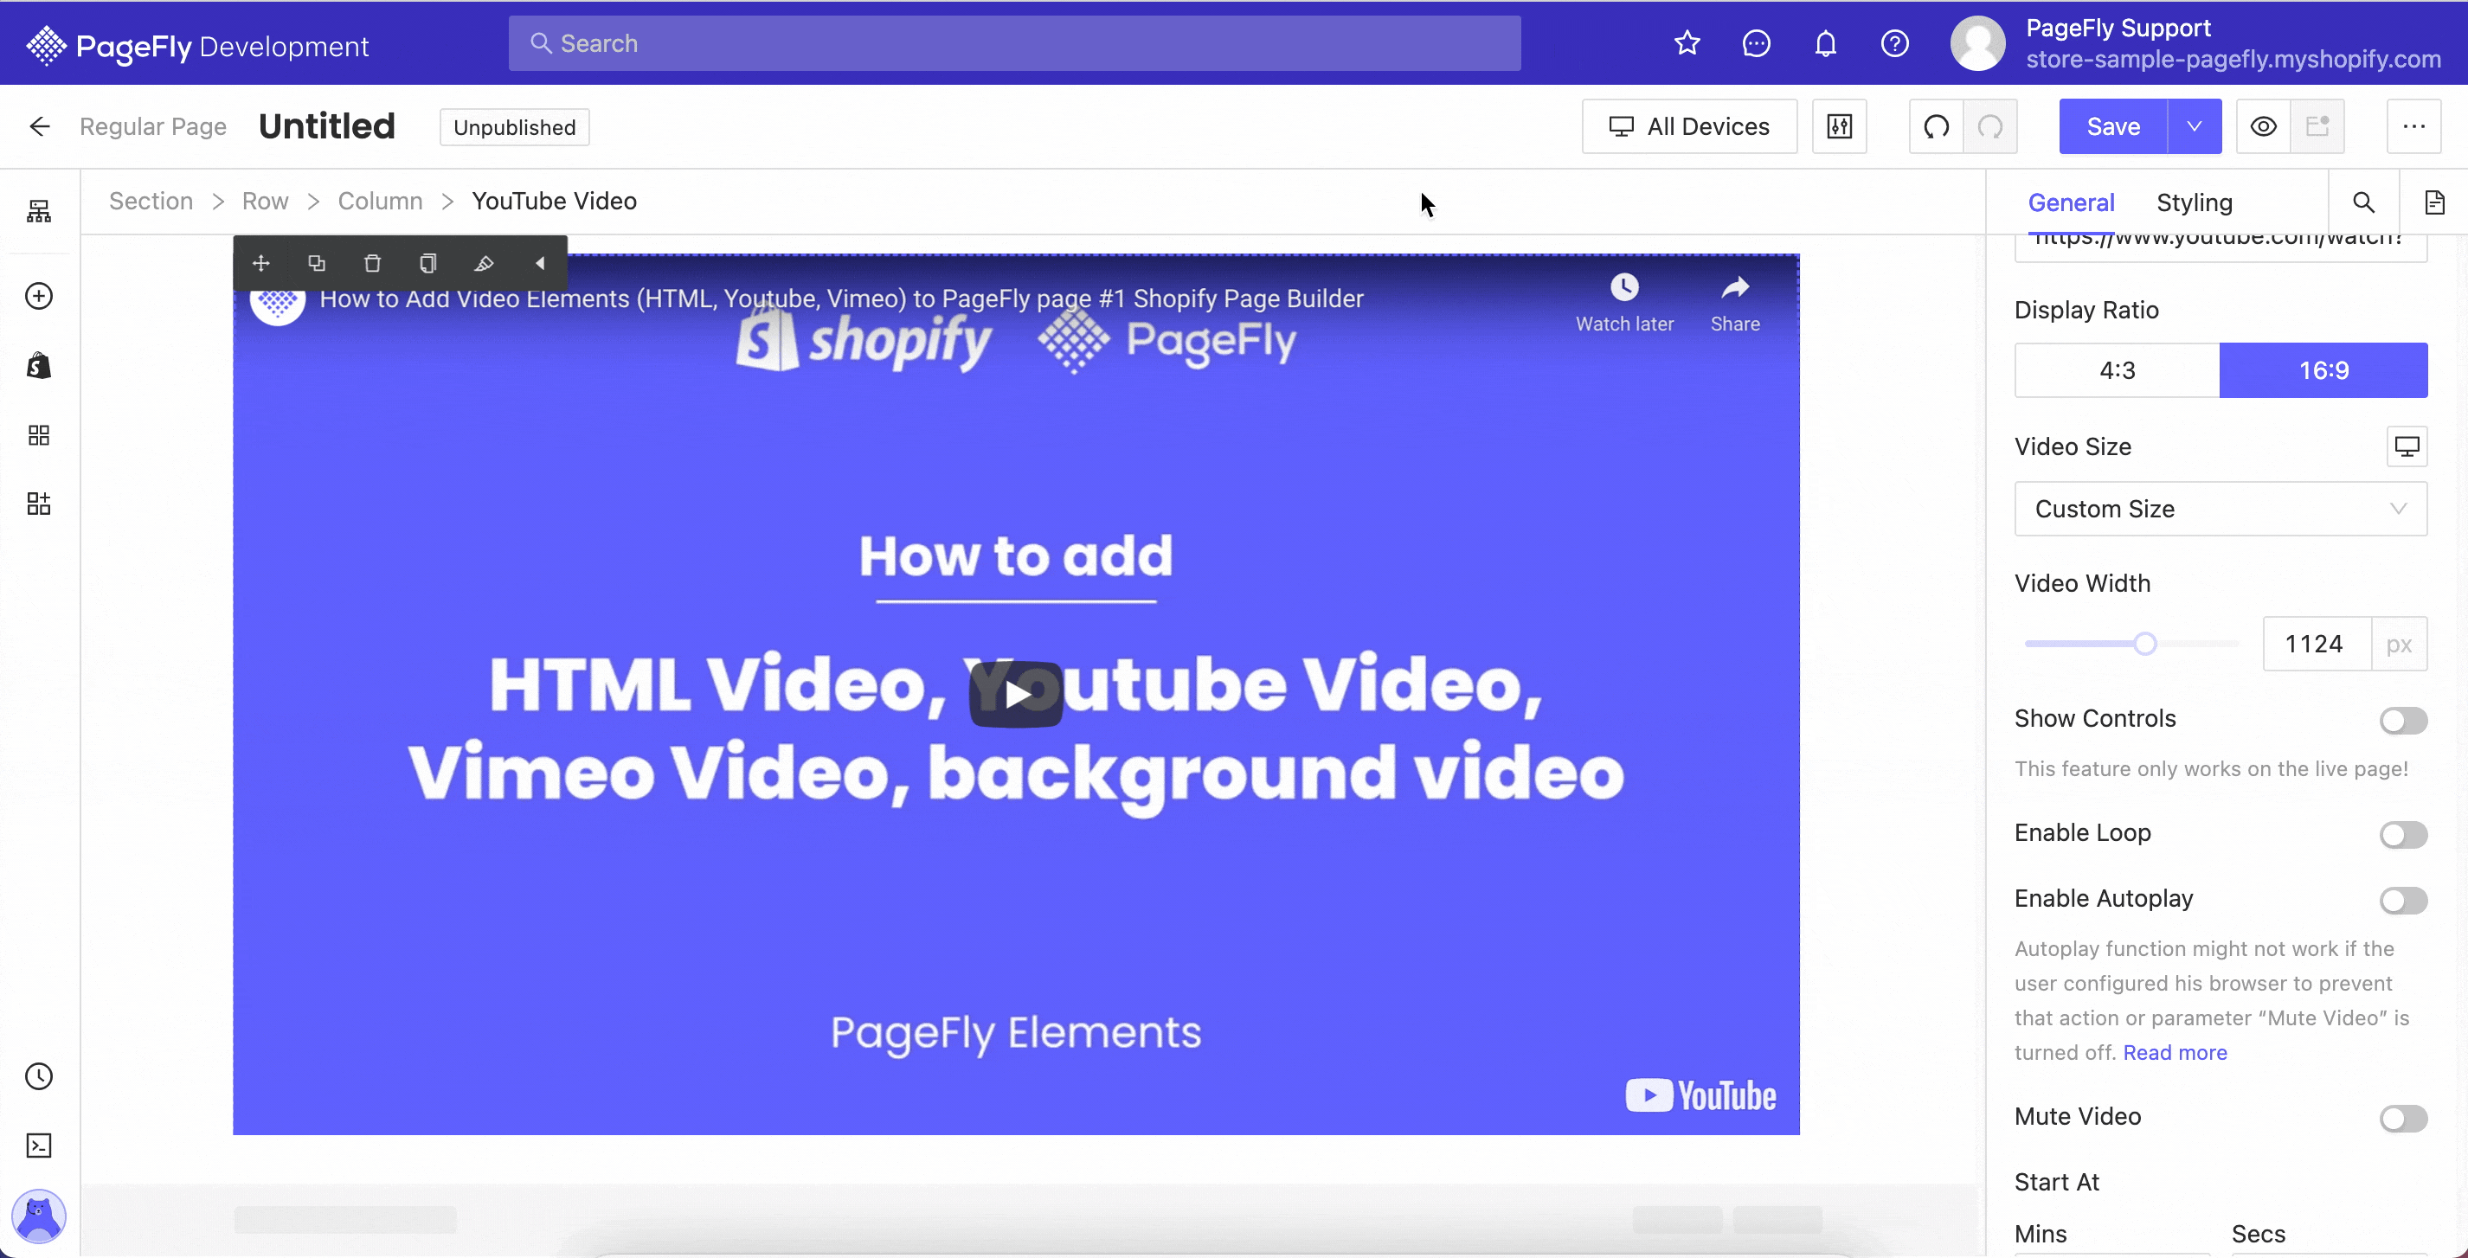
Task: Click the Layers panel icon
Action: pos(39,212)
